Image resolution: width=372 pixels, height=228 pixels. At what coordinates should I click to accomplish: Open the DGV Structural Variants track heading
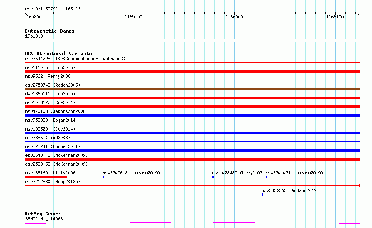coord(59,54)
